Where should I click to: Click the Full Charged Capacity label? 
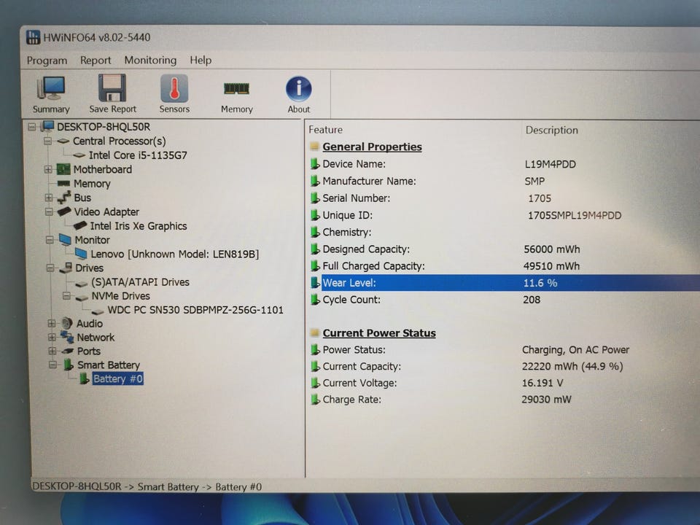(x=373, y=266)
